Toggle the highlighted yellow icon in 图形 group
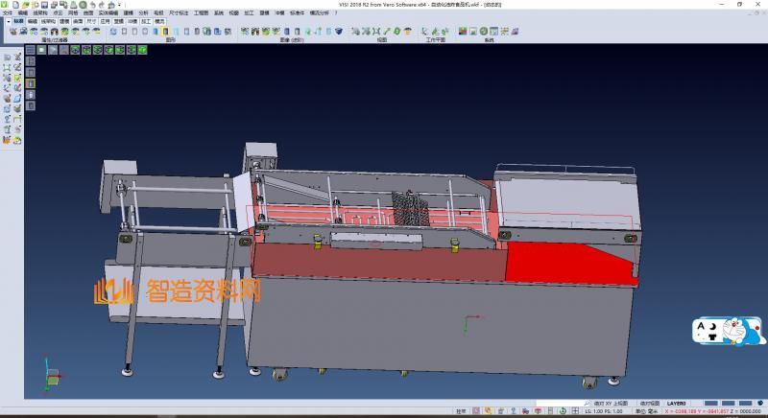 click(166, 32)
